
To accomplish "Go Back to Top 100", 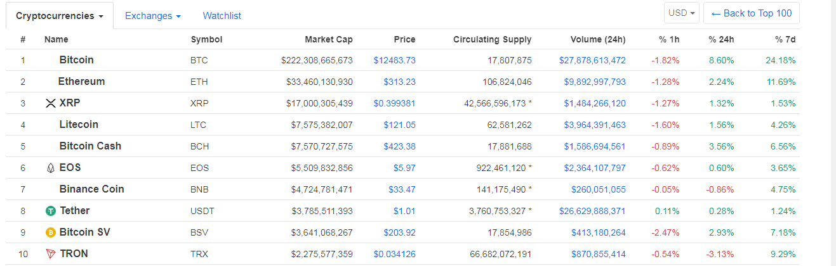I will click(751, 13).
